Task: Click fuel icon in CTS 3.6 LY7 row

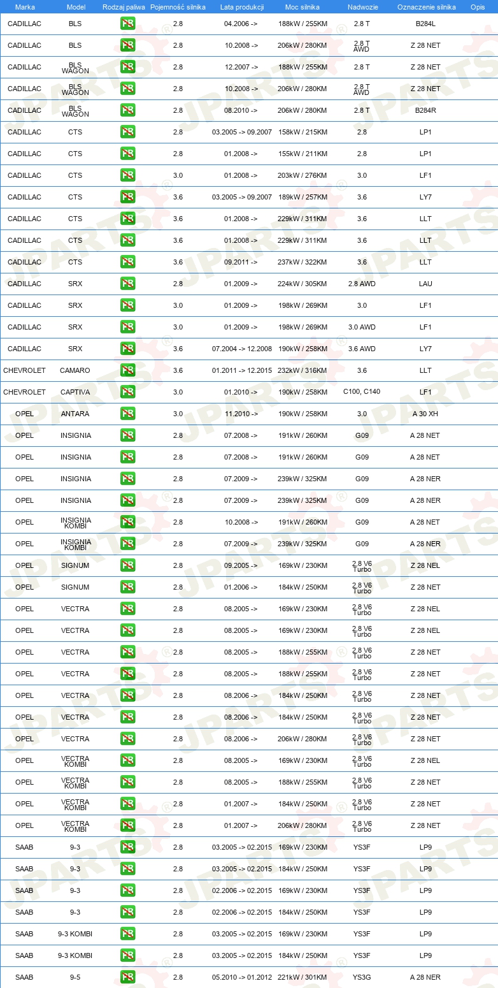Action: pos(127,197)
